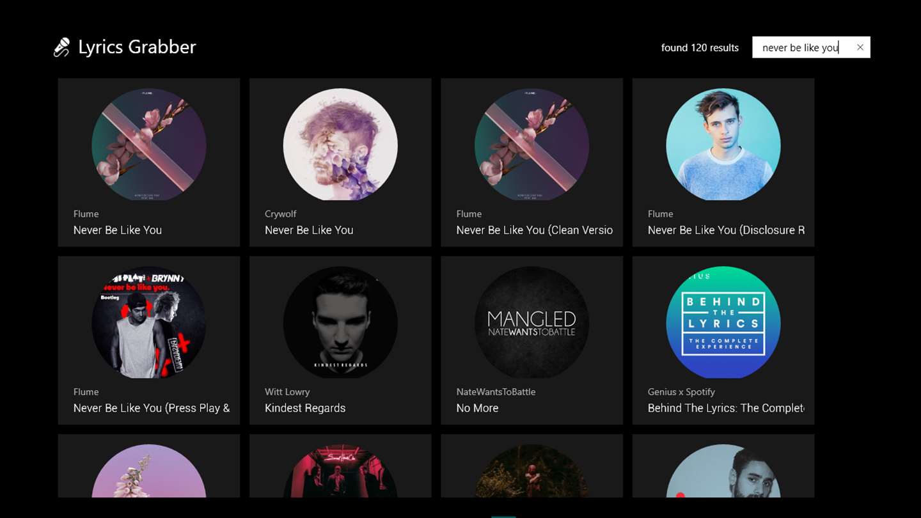
Task: Open Crywolf Never Be Like You artwork
Action: click(340, 145)
